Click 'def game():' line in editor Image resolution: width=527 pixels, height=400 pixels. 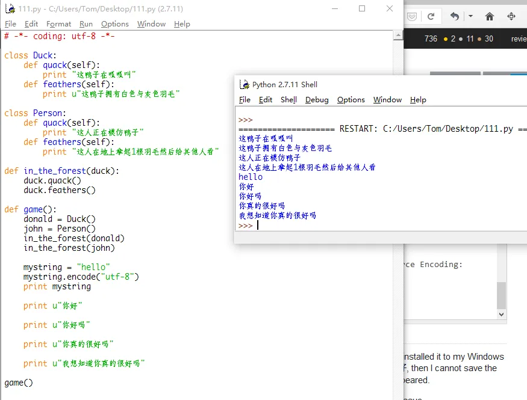pyautogui.click(x=30, y=209)
